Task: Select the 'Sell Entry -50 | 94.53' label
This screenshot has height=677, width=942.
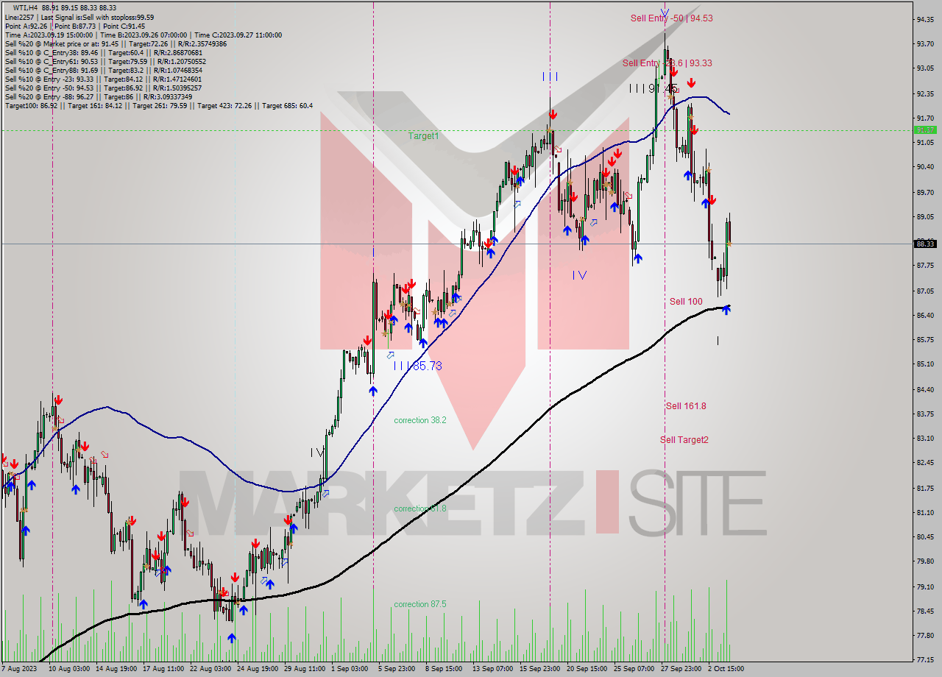Action: point(671,18)
